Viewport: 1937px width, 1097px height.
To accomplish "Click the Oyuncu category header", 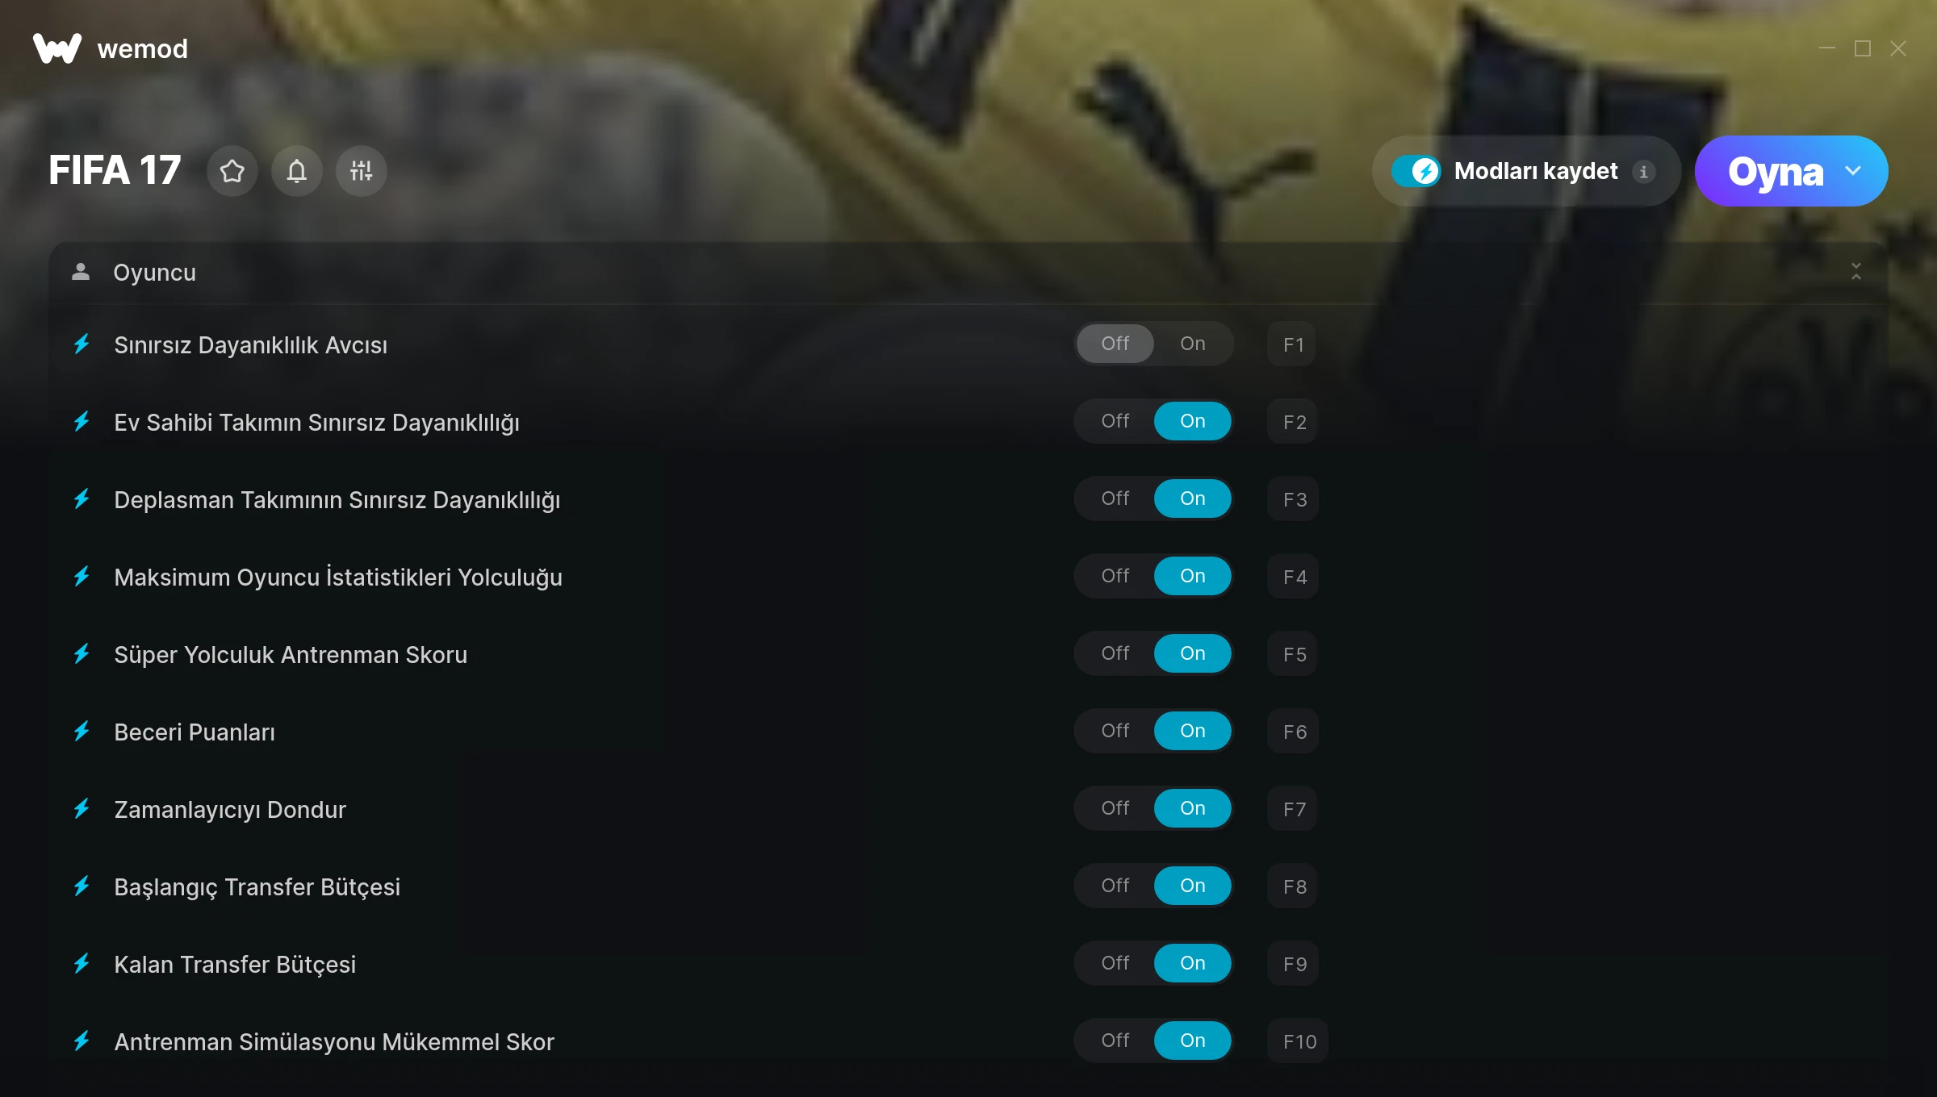I will [x=968, y=273].
